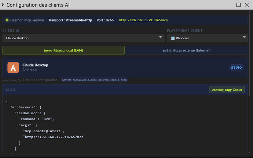Switch to Accès externe (Internet) tab
Viewport: 253px width, 158px height.
[187, 50]
